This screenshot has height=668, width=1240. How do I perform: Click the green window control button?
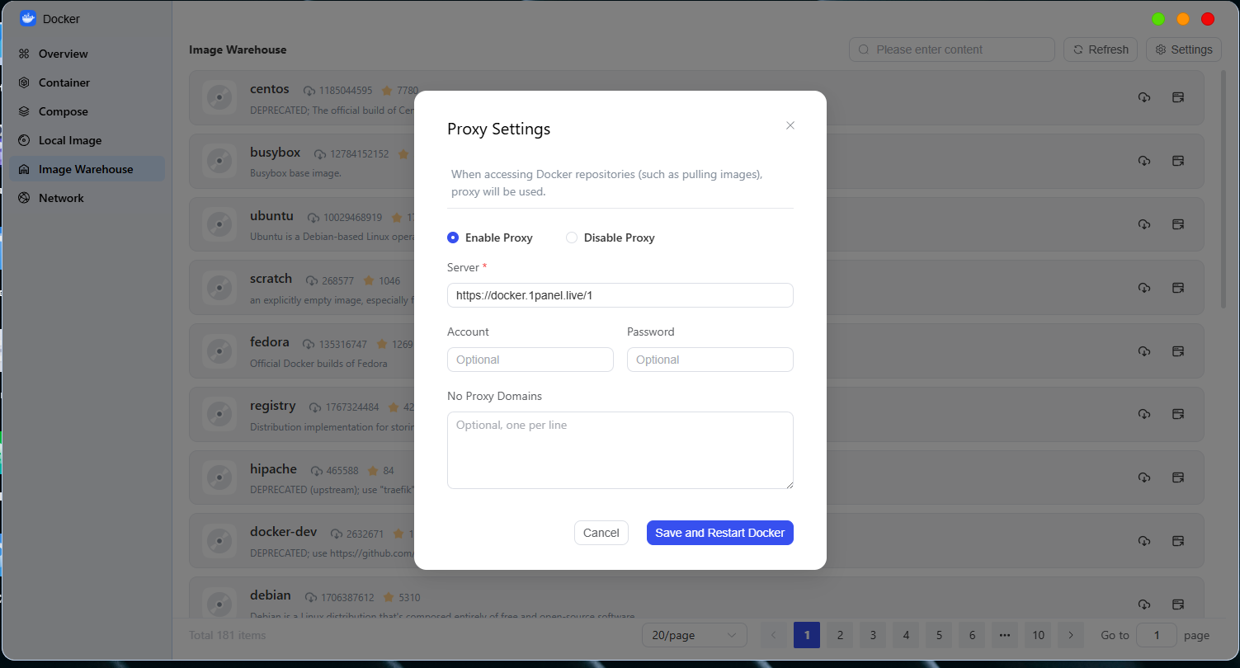1158,19
